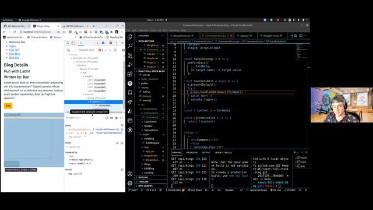
Task: Expand the TIMELINE section
Action: pos(143,181)
